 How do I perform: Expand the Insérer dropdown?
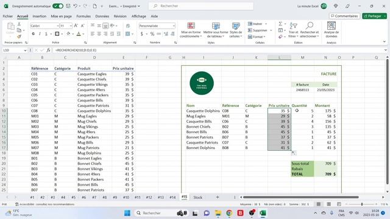266,24
